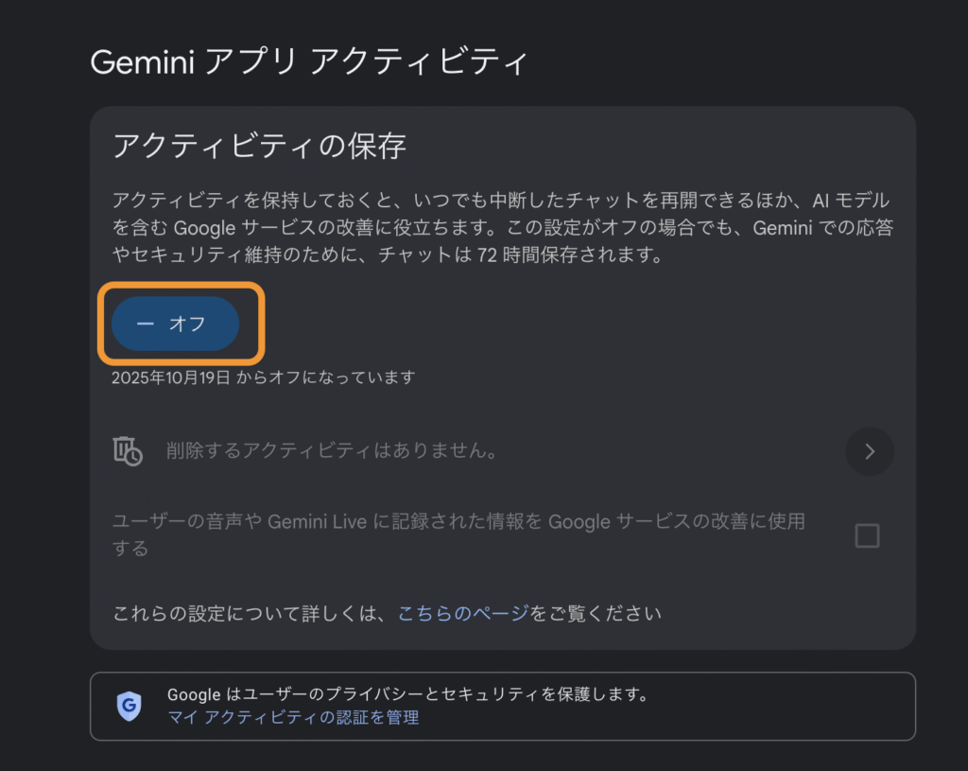Click the オフ activity saving button
Screen dimensions: 968x771
click(x=176, y=324)
